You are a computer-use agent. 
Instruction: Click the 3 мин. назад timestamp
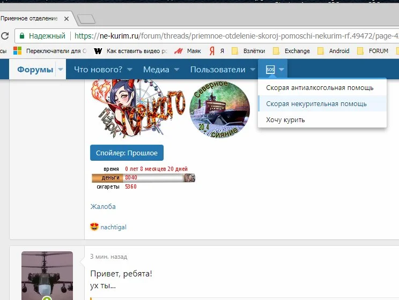pos(109,257)
